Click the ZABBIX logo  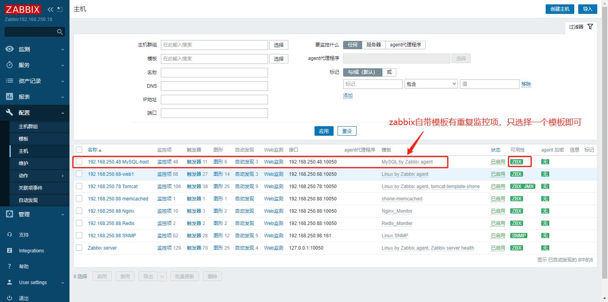tap(23, 10)
